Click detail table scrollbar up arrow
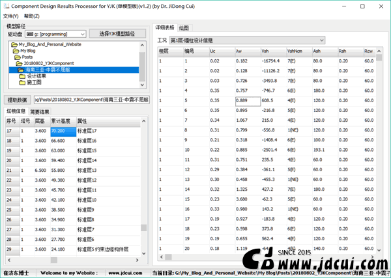 tap(379, 51)
